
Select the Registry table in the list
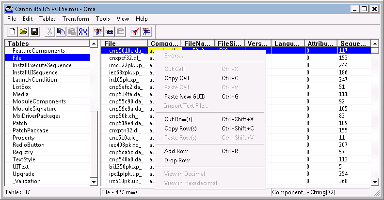point(23,152)
